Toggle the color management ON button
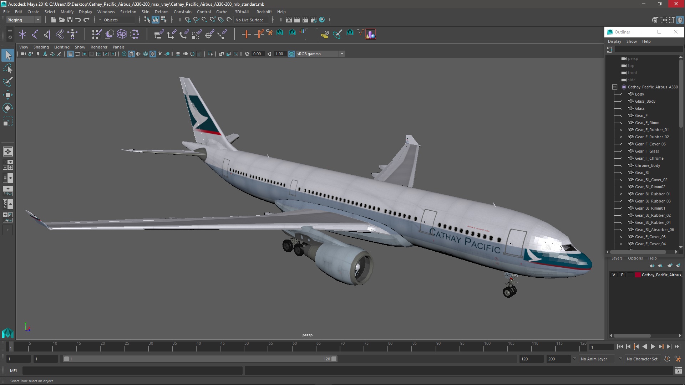 [291, 54]
